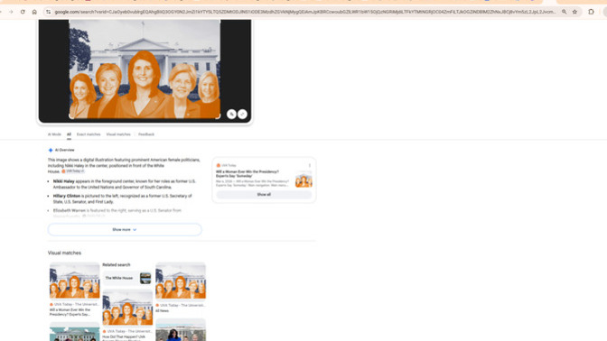Click the zoom magnifier icon in address bar
The height and width of the screenshot is (341, 607).
pyautogui.click(x=564, y=12)
